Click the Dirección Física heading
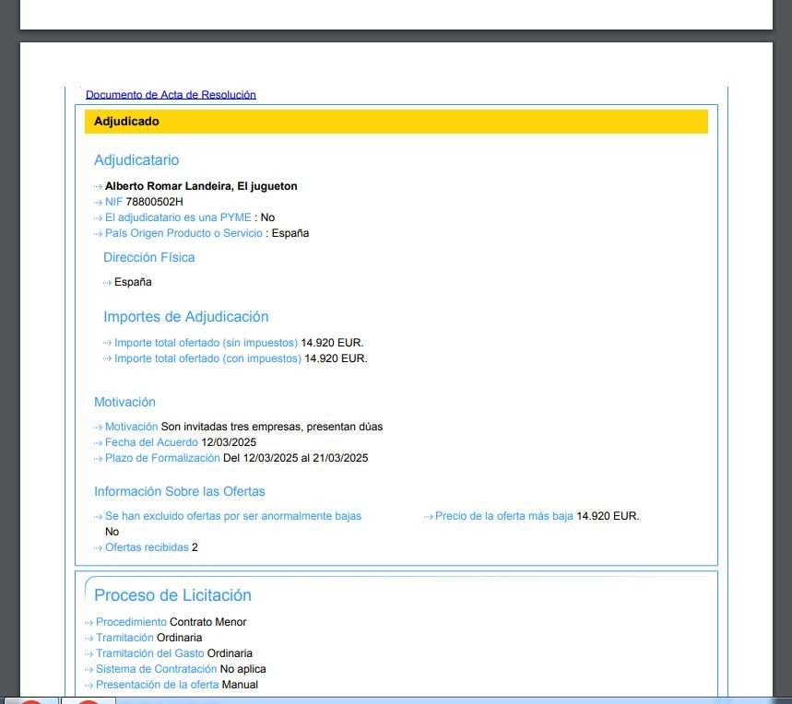Viewport: 792px width, 704px height. 149,258
